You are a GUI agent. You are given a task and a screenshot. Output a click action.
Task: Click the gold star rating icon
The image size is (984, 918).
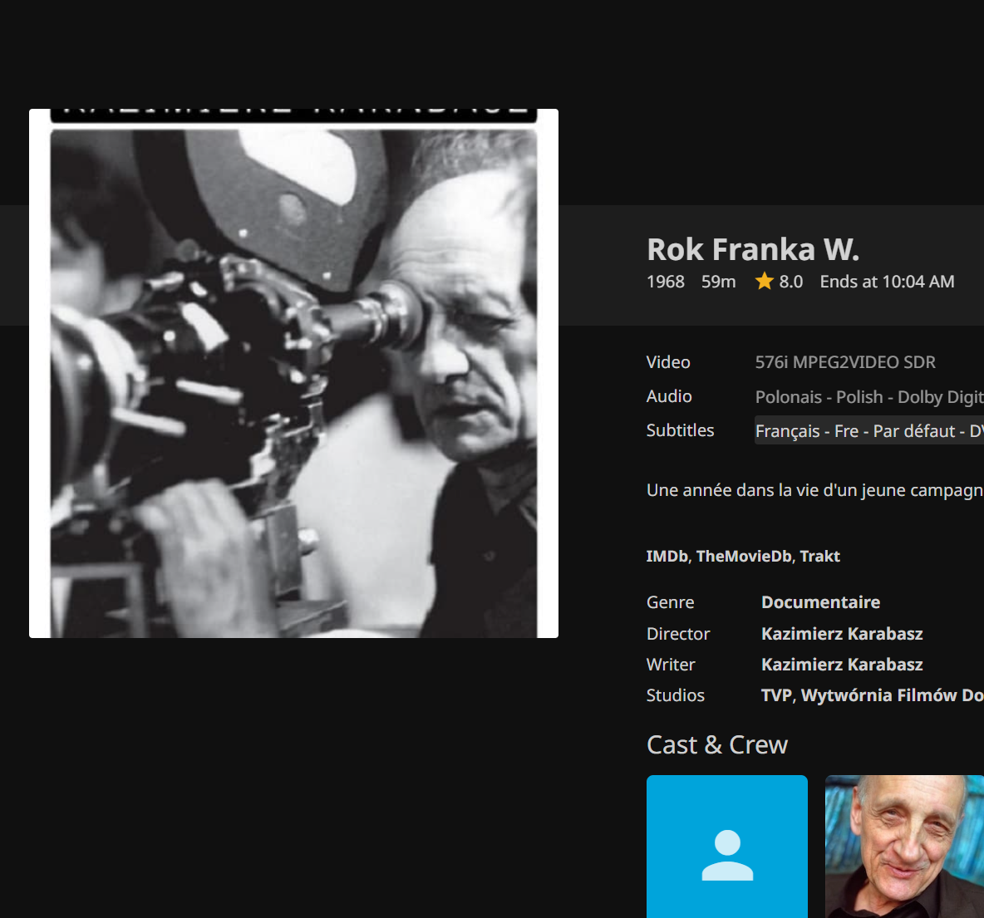point(764,282)
